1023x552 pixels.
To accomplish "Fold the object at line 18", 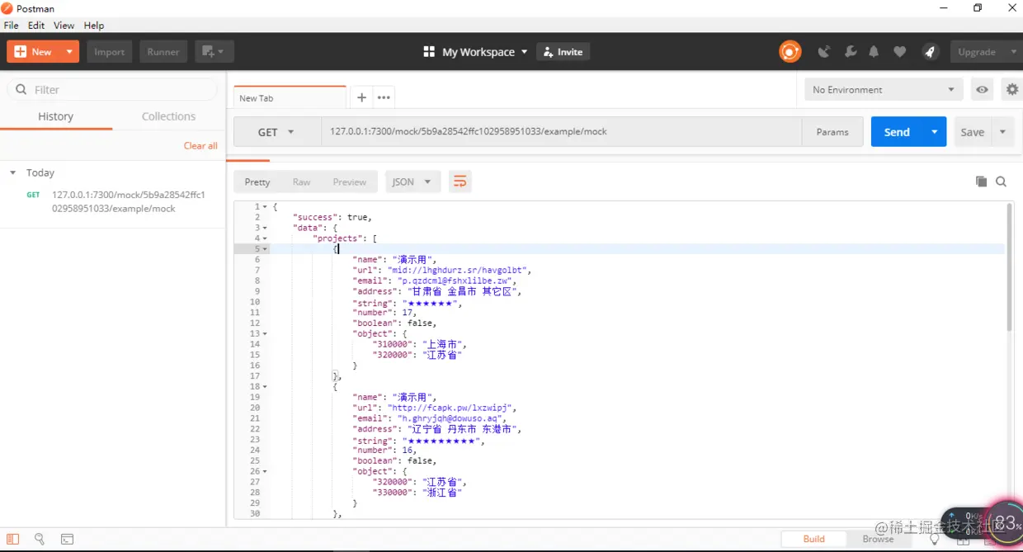I will tap(265, 386).
